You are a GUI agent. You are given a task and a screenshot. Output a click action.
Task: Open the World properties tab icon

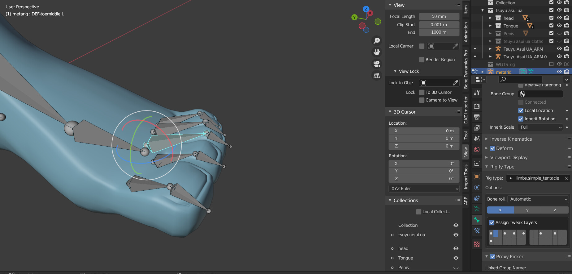coord(477,149)
